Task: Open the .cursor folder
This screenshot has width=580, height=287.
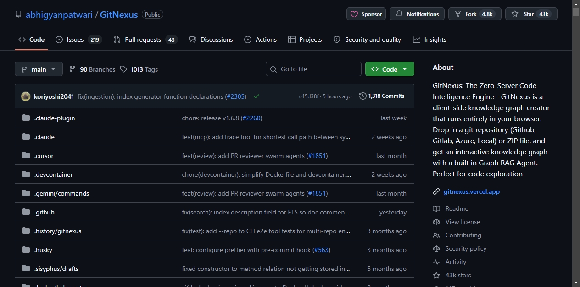Action: pyautogui.click(x=44, y=156)
